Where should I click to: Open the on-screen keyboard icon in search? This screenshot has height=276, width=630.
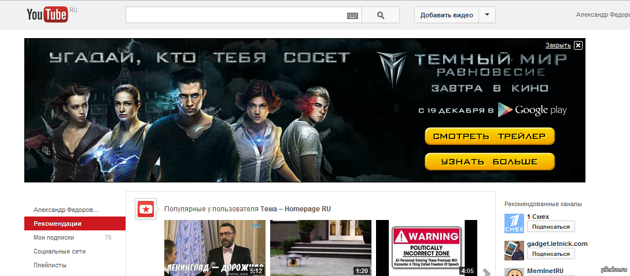352,16
